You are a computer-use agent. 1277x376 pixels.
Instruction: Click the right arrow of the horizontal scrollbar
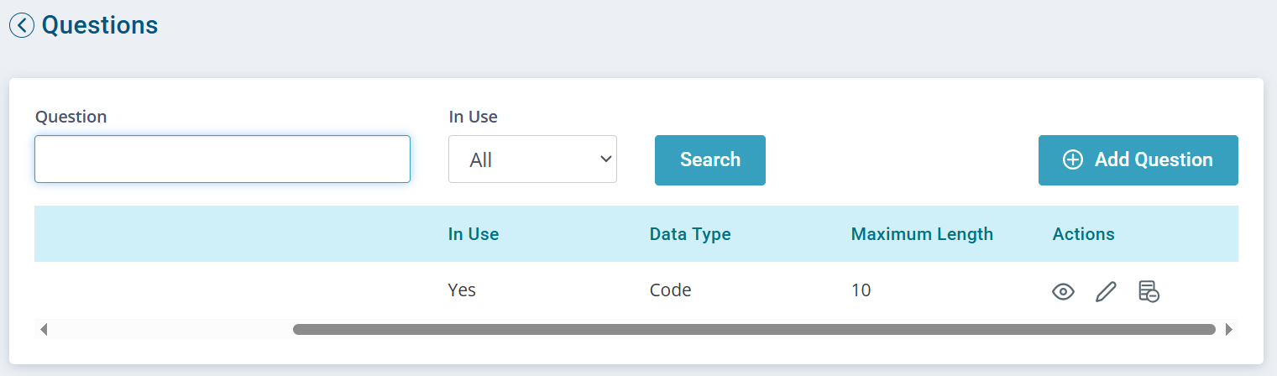1229,330
